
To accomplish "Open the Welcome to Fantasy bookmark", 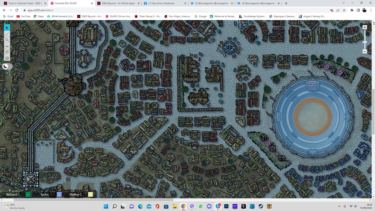I will coord(223,16).
